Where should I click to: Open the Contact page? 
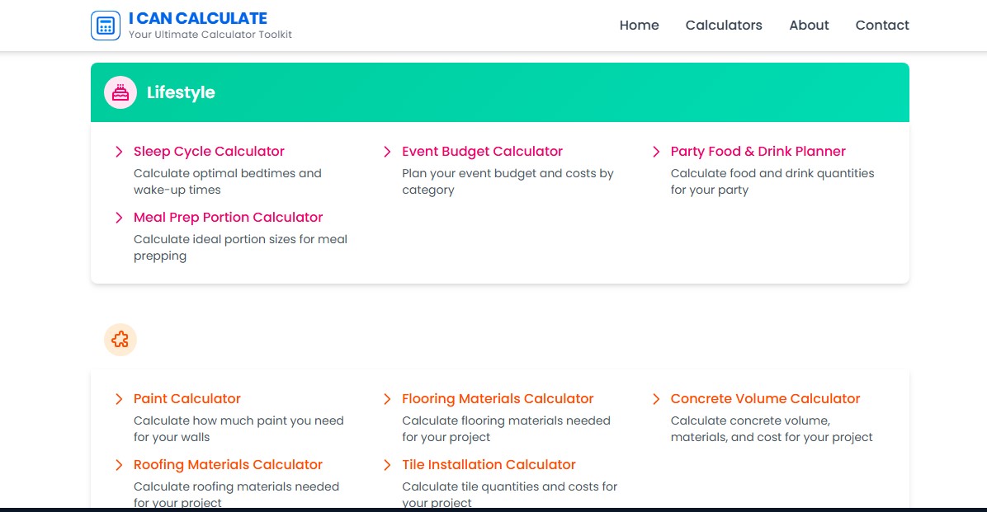[x=882, y=25]
